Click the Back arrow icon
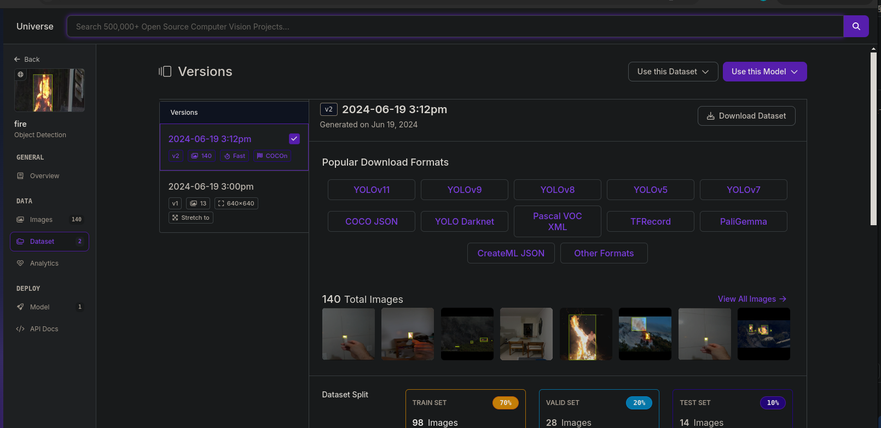This screenshot has width=881, height=428. tap(17, 59)
